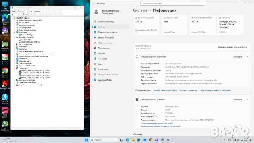The image size is (254, 143).
Task: Click Копиране for Windows specifications
Action: click(238, 100)
